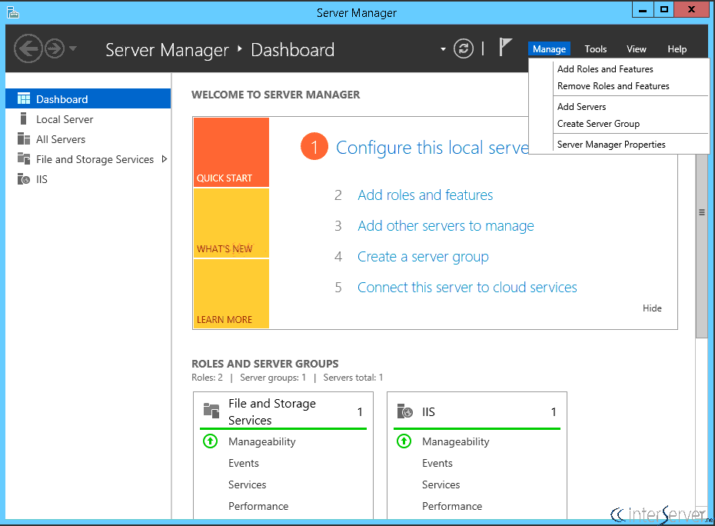Open Performance in the IIS tile
Image resolution: width=715 pixels, height=526 pixels.
(452, 506)
